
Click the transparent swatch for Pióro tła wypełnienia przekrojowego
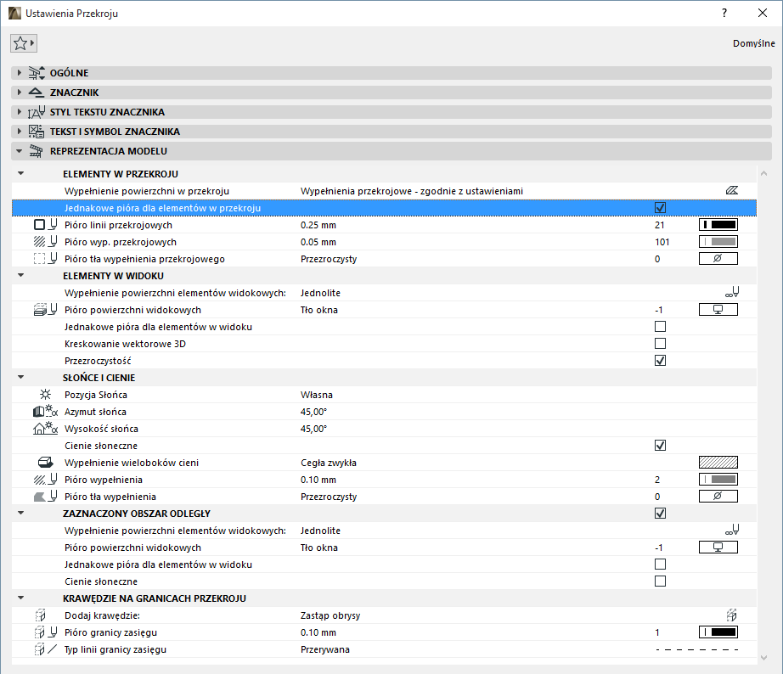(x=718, y=259)
